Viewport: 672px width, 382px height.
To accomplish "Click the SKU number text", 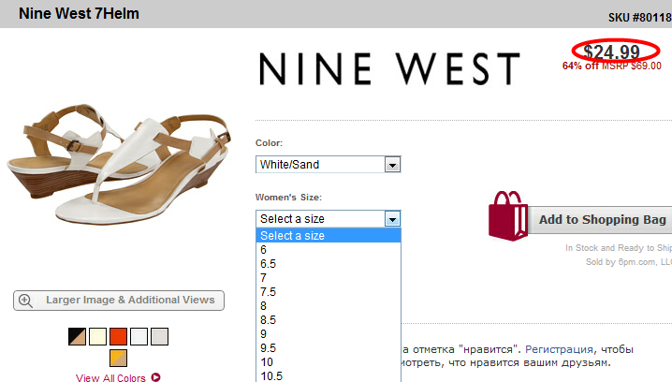I will tap(640, 18).
